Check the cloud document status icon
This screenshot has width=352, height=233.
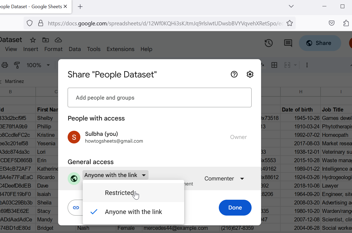pos(58,40)
